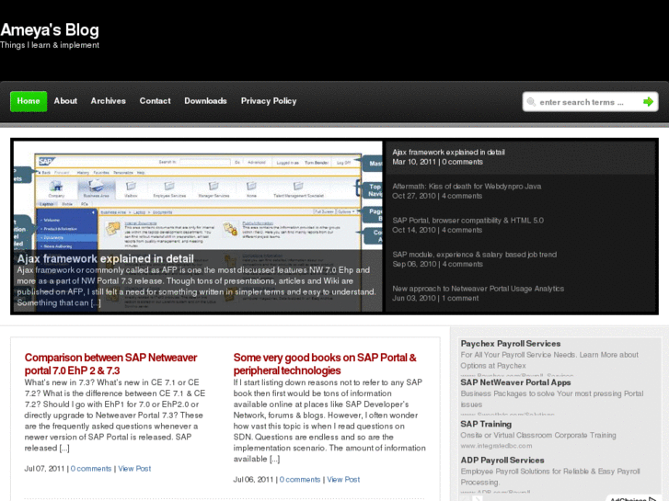669x501 pixels.
Task: Click the 'Things I learn & implement' tagline
Action: pos(50,45)
